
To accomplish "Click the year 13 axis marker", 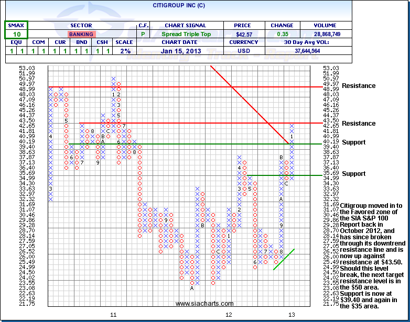I will 292,315.
